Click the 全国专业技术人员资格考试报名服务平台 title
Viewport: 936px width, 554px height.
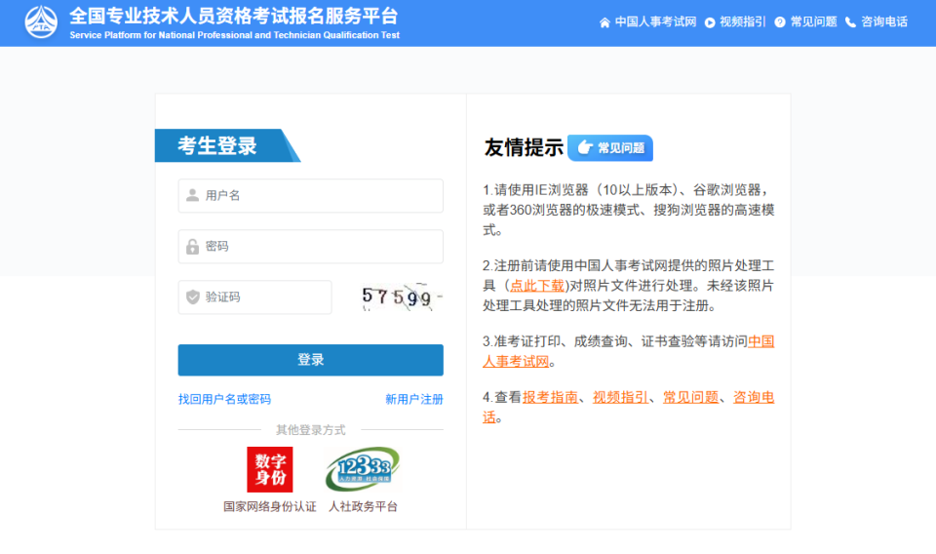point(234,17)
